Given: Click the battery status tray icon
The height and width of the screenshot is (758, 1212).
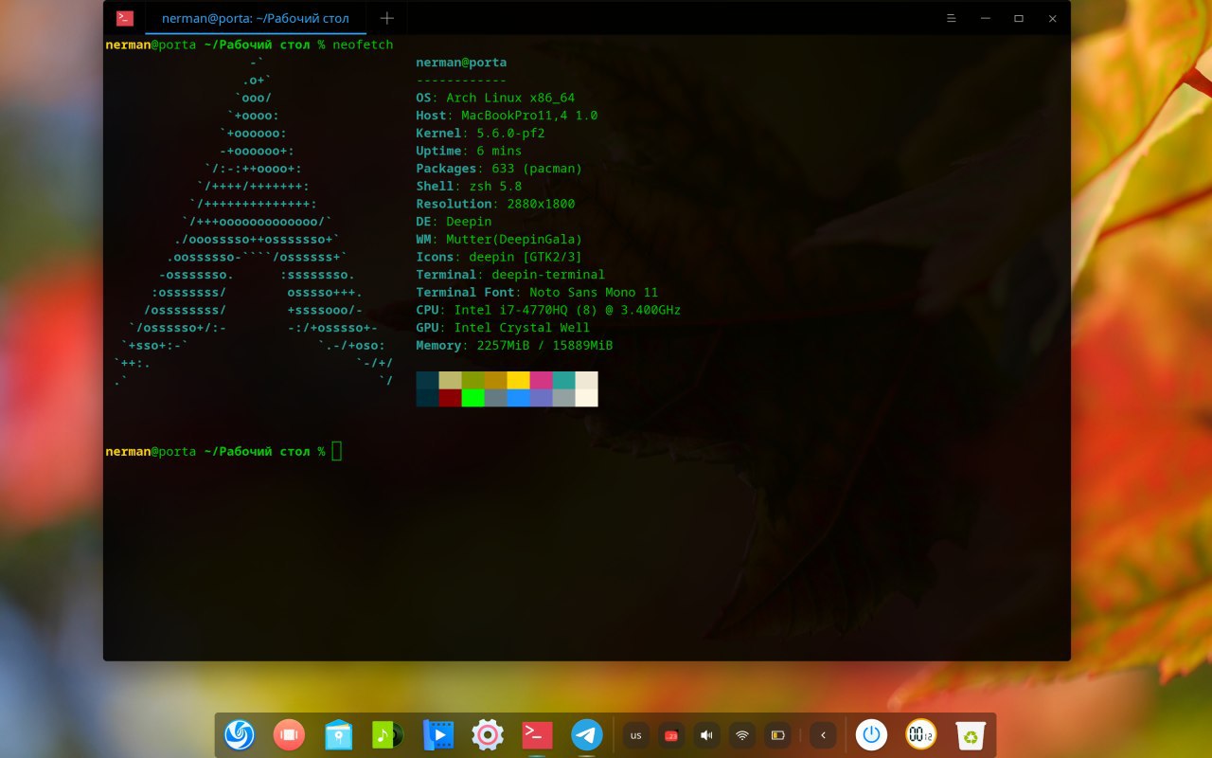Looking at the screenshot, I should pyautogui.click(x=778, y=735).
